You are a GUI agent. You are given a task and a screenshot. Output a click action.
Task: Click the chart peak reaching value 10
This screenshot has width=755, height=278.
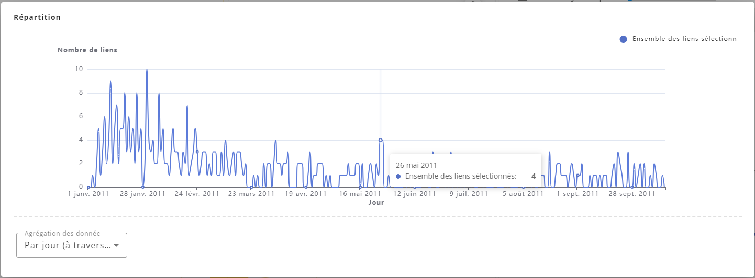pyautogui.click(x=147, y=70)
